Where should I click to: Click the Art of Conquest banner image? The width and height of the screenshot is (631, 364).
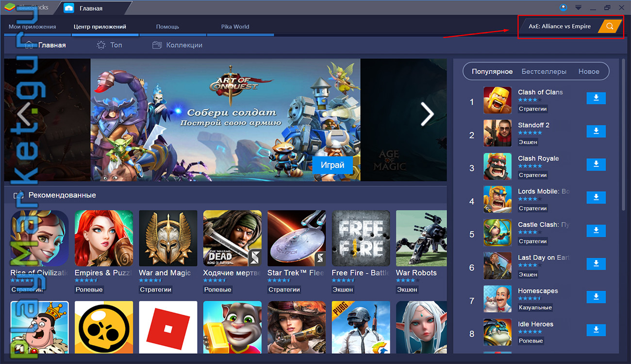coord(225,120)
